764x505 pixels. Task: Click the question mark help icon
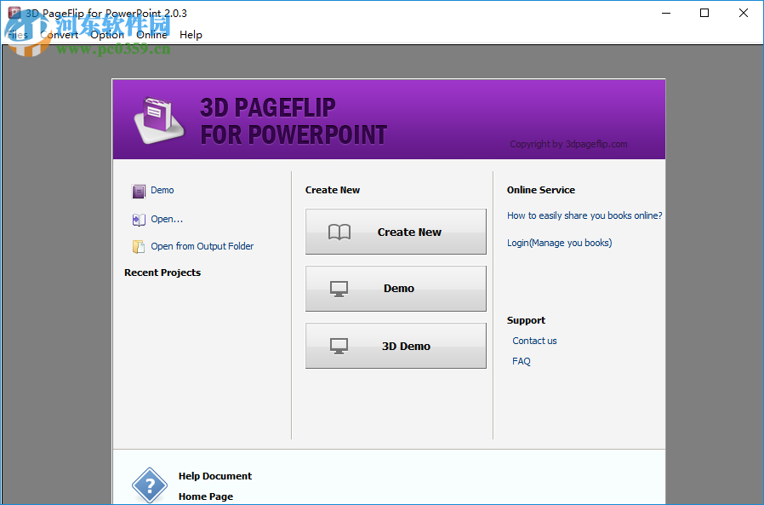(150, 485)
